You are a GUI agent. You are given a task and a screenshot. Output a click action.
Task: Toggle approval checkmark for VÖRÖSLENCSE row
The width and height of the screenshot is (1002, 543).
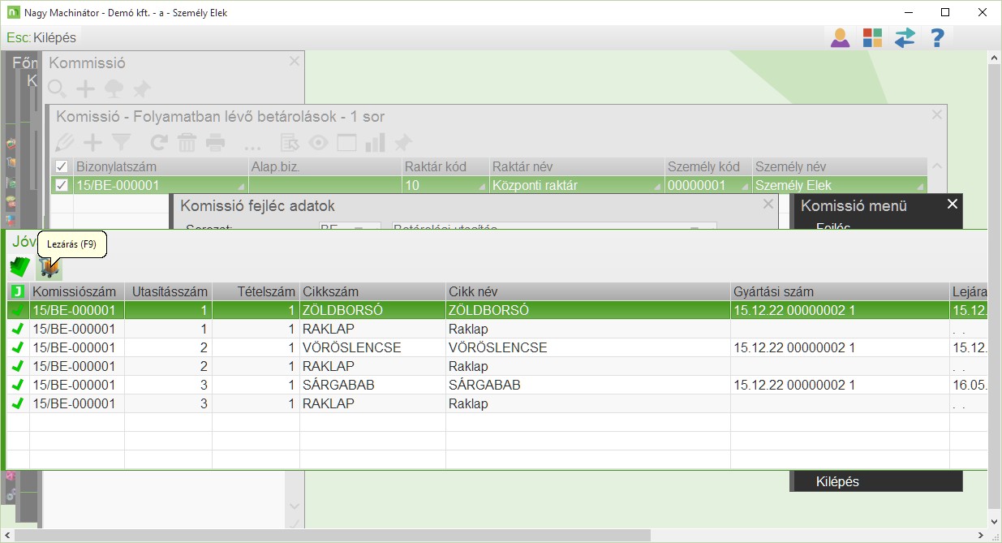coord(18,347)
